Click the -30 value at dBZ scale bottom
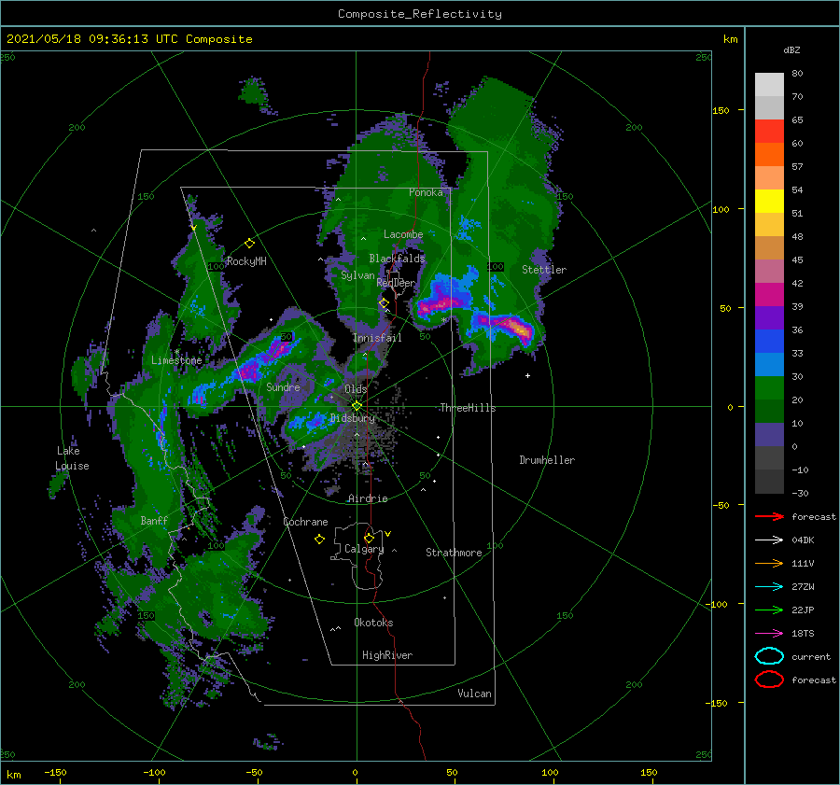This screenshot has height=785, width=840. coord(801,493)
